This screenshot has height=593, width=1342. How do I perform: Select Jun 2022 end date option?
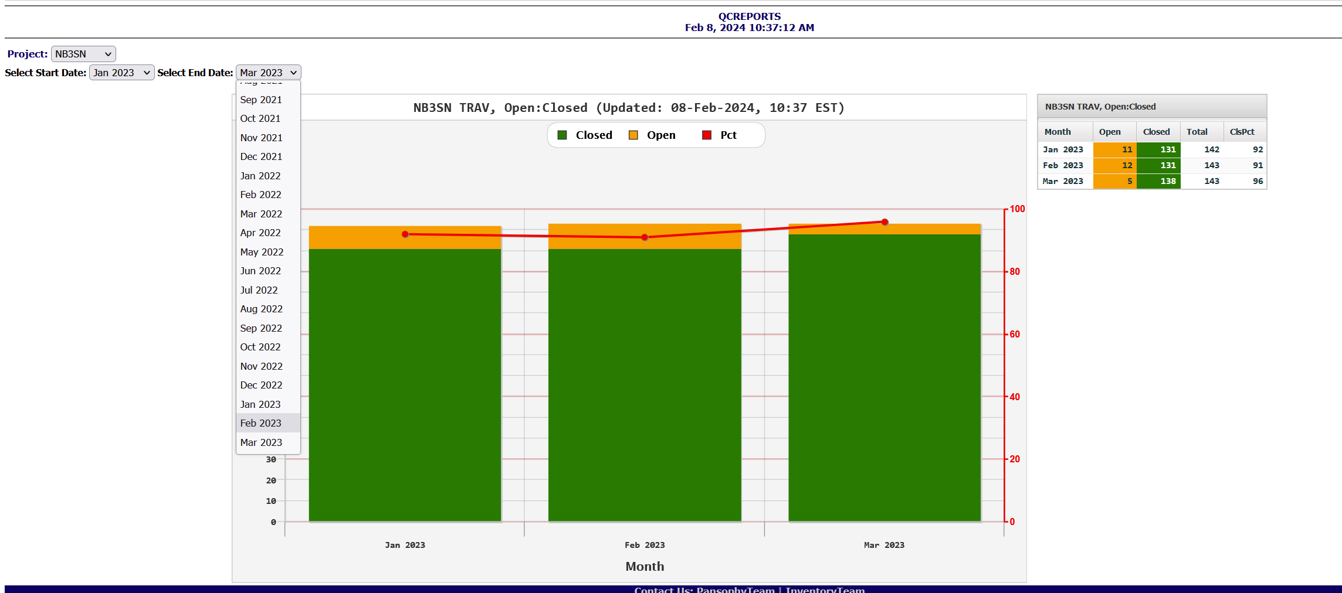coord(260,271)
